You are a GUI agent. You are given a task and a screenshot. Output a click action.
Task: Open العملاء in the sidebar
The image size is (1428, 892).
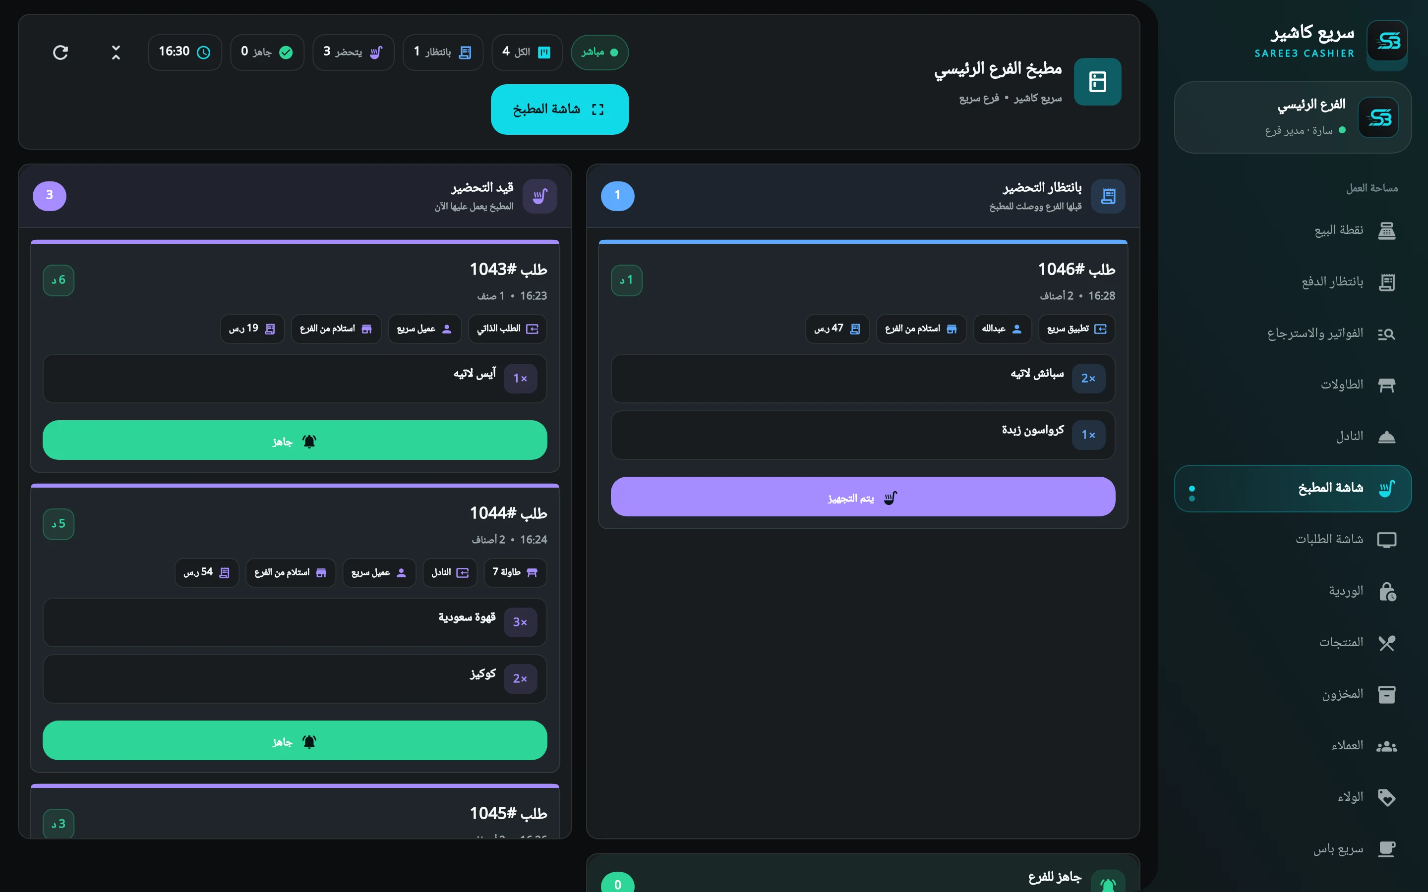[1293, 746]
